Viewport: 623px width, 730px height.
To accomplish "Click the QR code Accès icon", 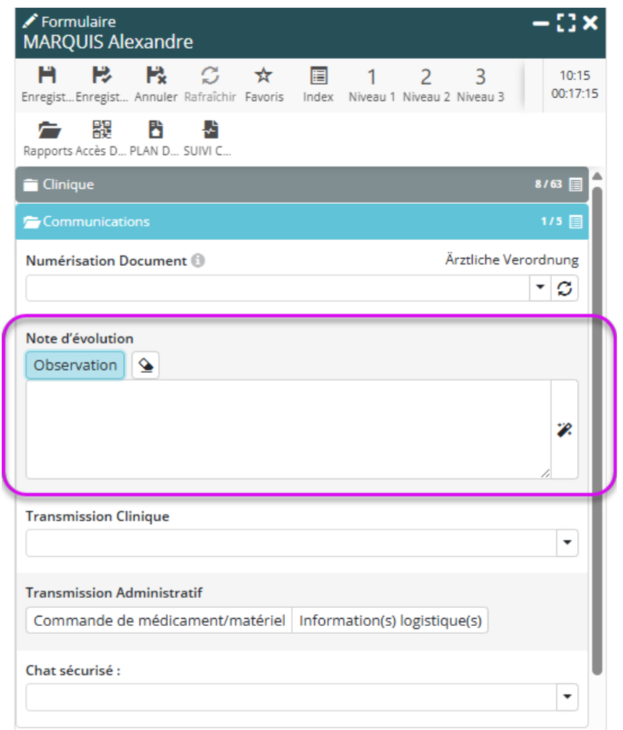I will [x=103, y=131].
